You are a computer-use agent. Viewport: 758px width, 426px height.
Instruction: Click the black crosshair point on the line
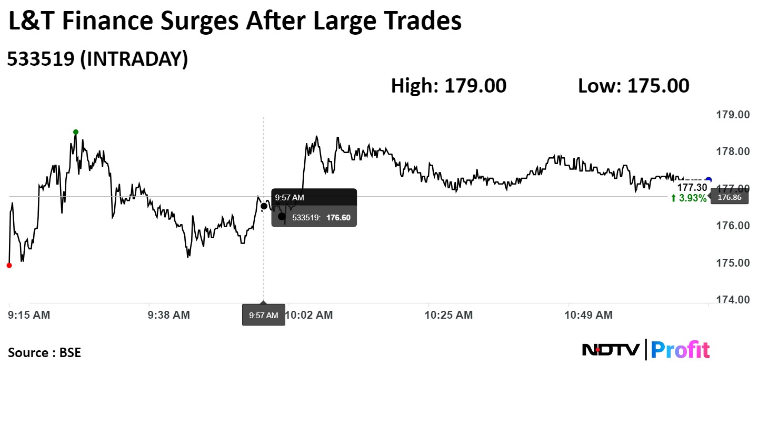pos(264,206)
